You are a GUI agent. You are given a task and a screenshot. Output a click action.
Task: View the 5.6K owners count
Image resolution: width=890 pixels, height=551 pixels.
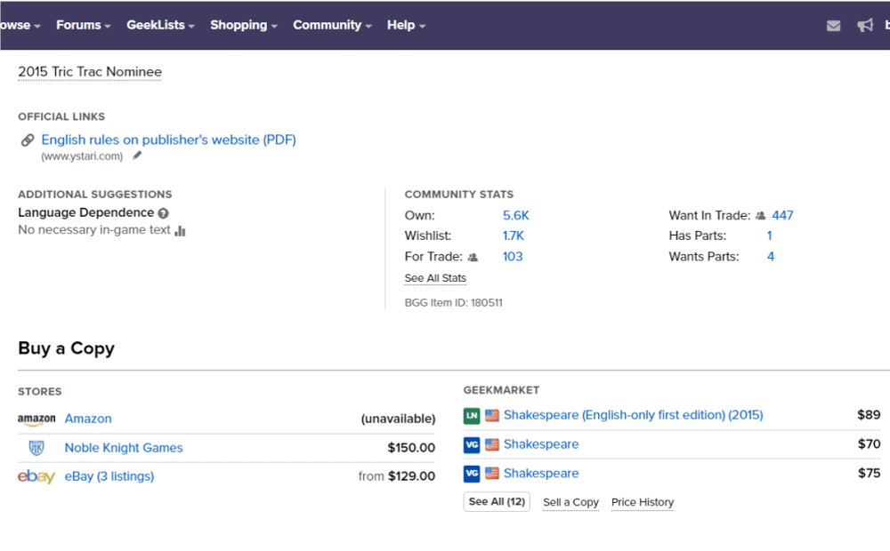515,215
